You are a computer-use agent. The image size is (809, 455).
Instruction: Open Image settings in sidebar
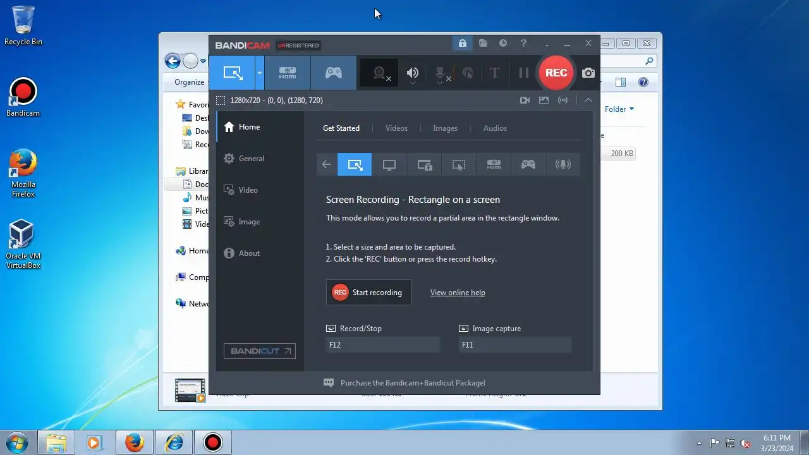pos(260,222)
